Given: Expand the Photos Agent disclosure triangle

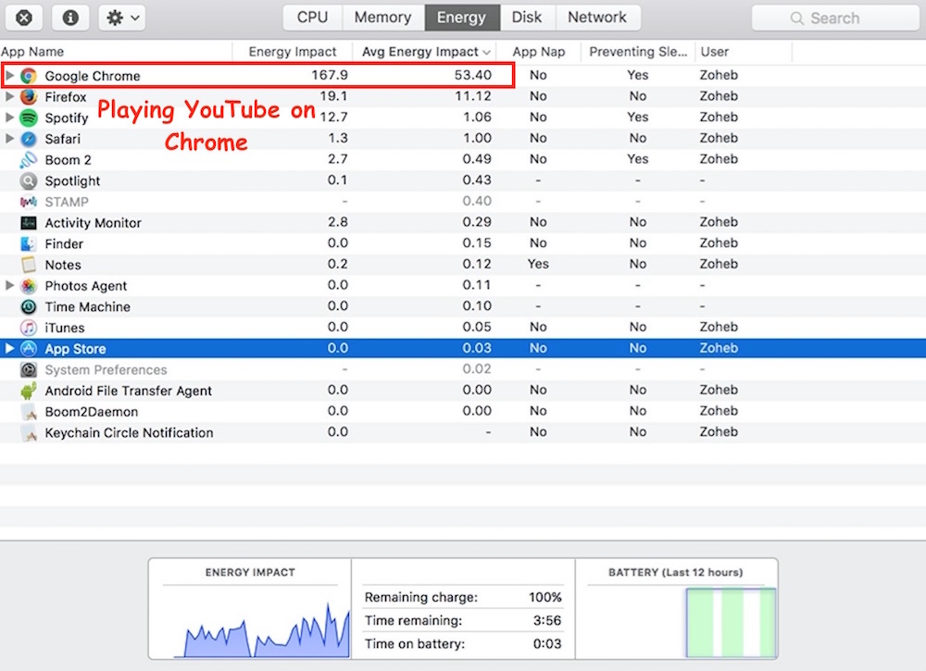Looking at the screenshot, I should (10, 286).
